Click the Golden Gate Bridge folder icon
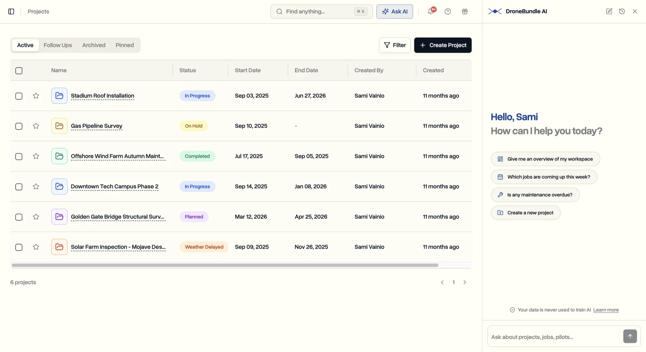Image resolution: width=646 pixels, height=352 pixels. coord(59,217)
